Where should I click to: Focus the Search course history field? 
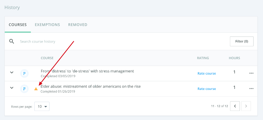(117, 42)
